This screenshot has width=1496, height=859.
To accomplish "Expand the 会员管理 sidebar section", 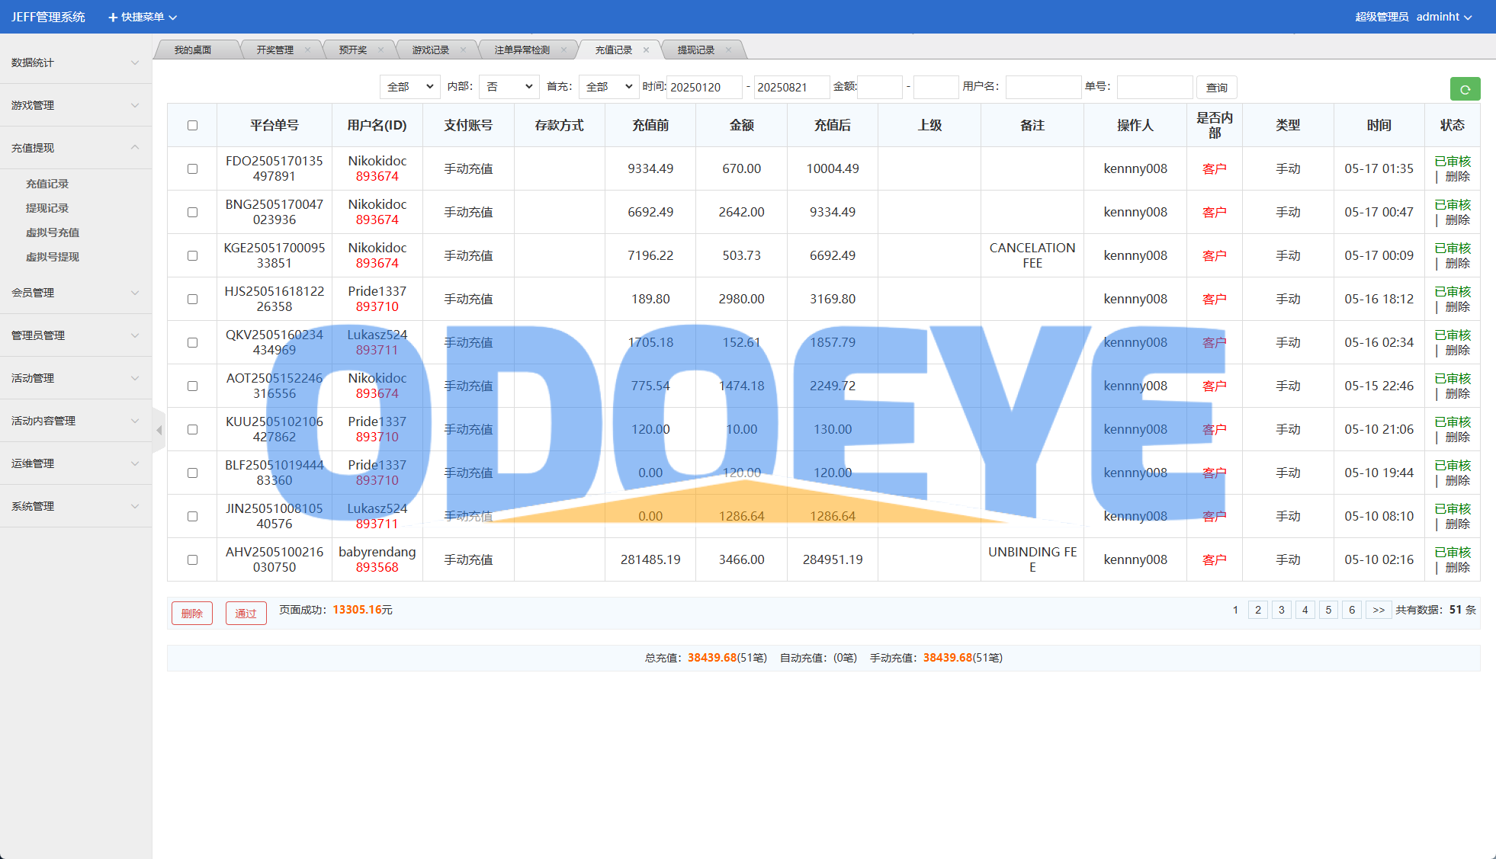I will pos(75,293).
